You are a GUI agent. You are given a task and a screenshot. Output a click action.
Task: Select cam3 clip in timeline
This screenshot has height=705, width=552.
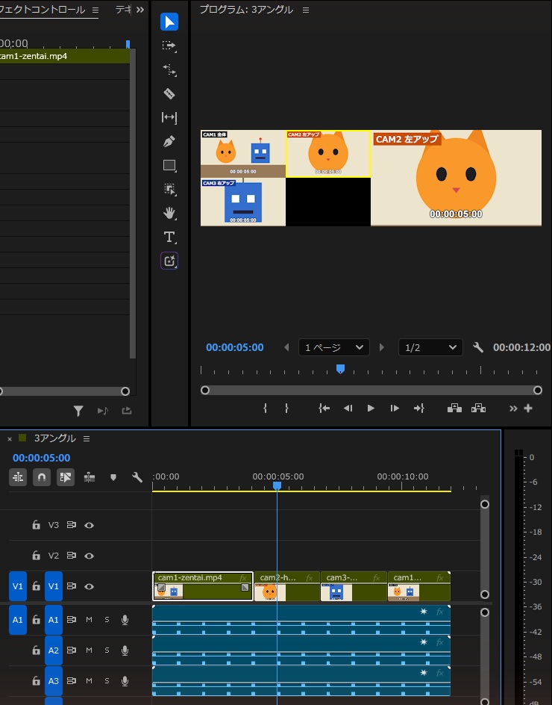pyautogui.click(x=354, y=586)
